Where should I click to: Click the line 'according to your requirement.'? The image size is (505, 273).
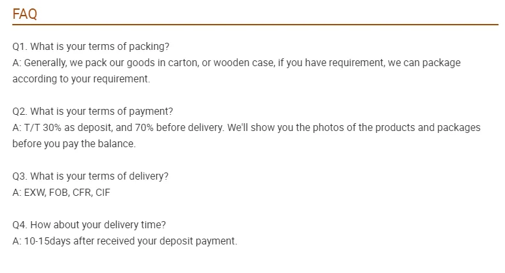click(x=81, y=78)
